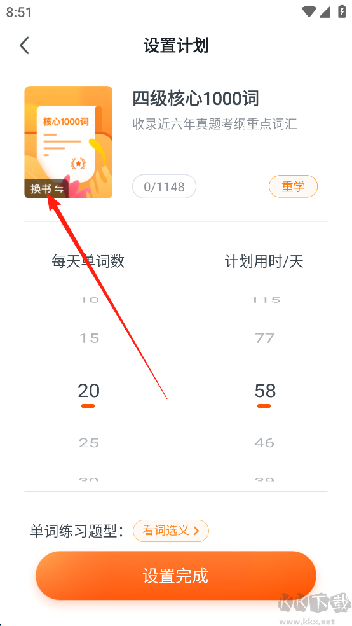352x626 pixels.
Task: Select 25 words per day
Action: 88,443
